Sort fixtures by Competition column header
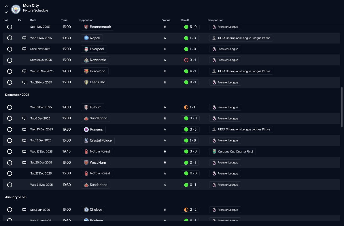 [x=216, y=20]
